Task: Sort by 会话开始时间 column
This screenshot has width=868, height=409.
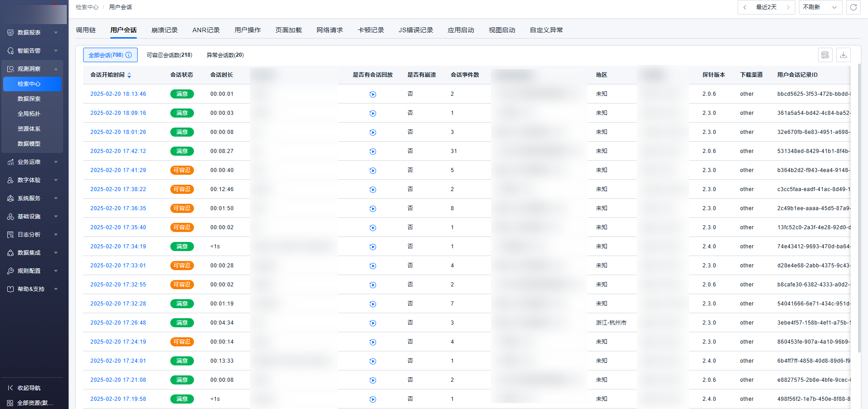Action: pos(129,75)
